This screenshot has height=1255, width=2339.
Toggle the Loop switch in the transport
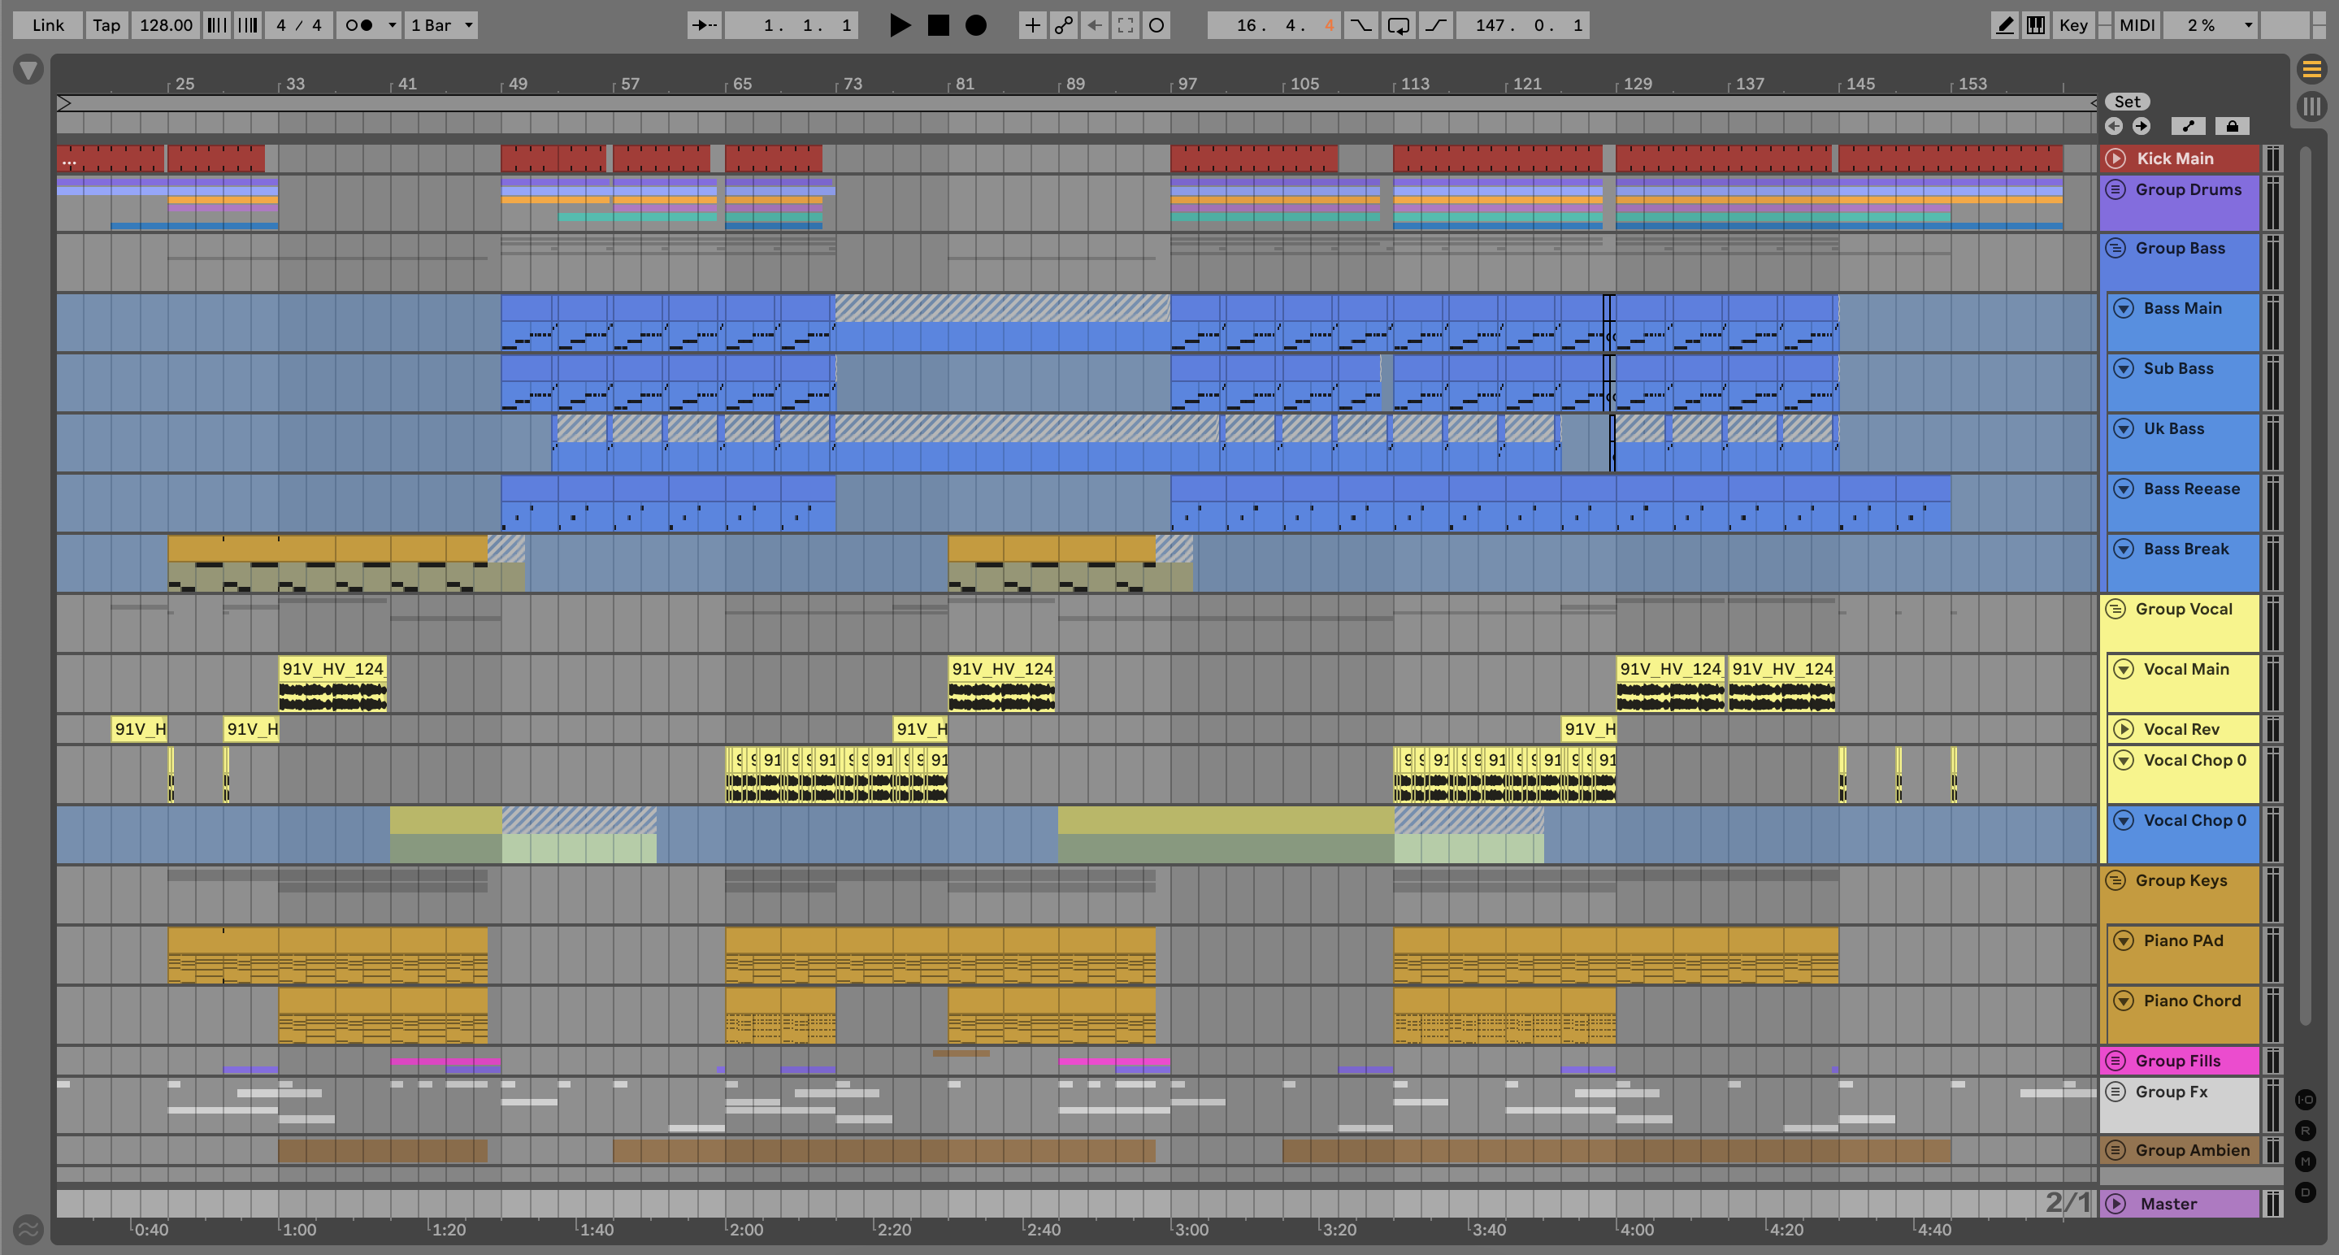1399,25
